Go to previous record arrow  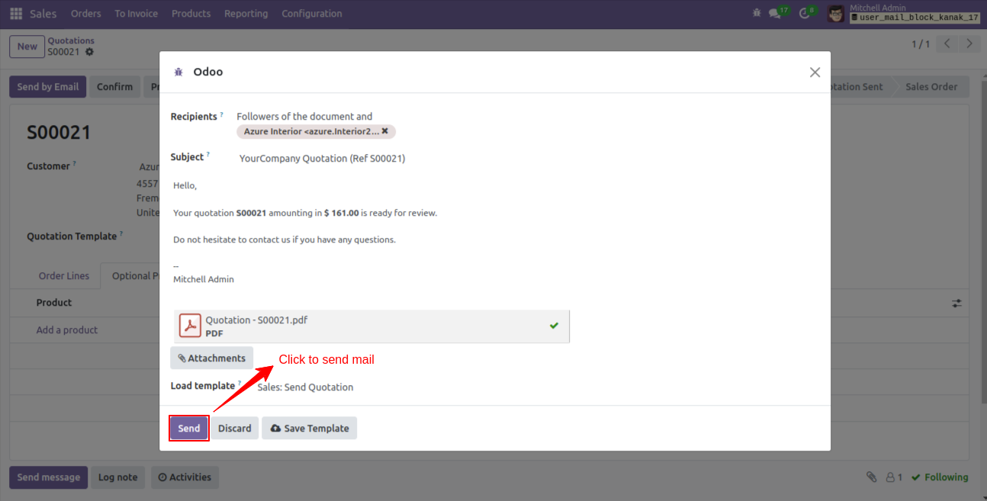tap(947, 44)
